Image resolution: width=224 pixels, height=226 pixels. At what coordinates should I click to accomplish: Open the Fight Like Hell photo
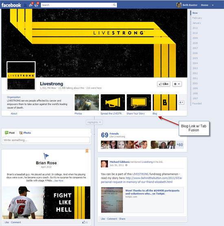click(x=46, y=203)
